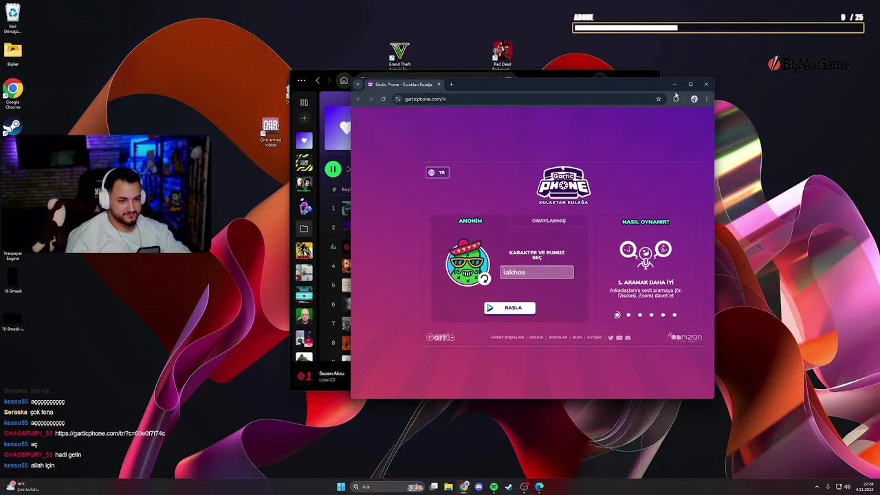
Task: Select the ANONİM tab
Action: (470, 221)
